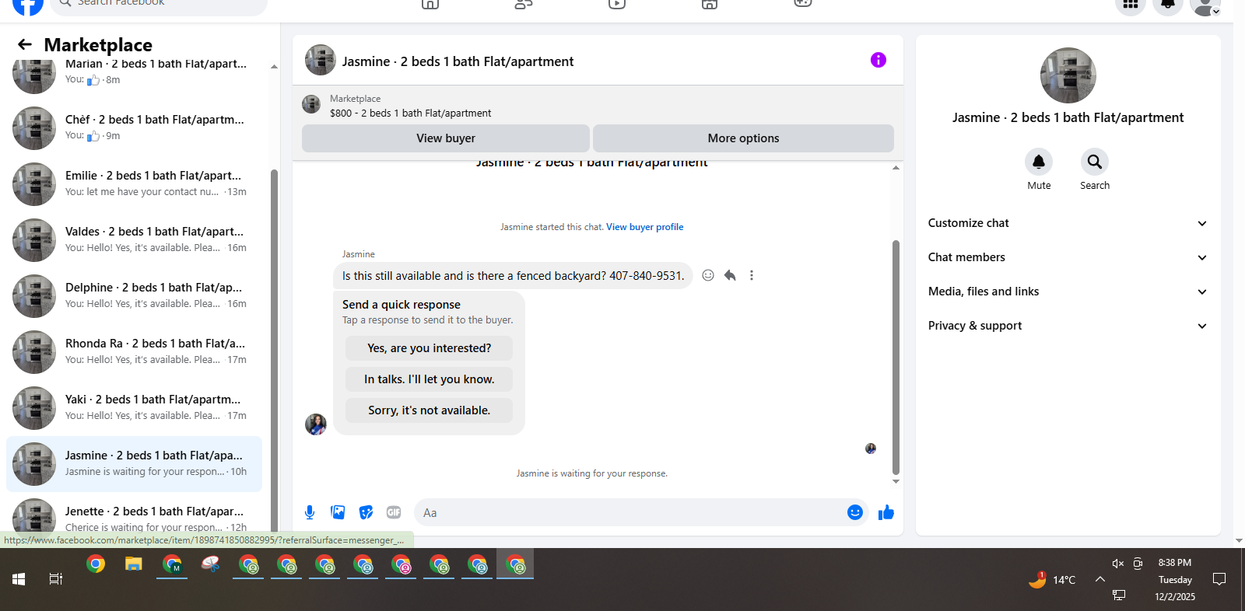Open Windows Start menu
The image size is (1245, 611).
tap(19, 579)
